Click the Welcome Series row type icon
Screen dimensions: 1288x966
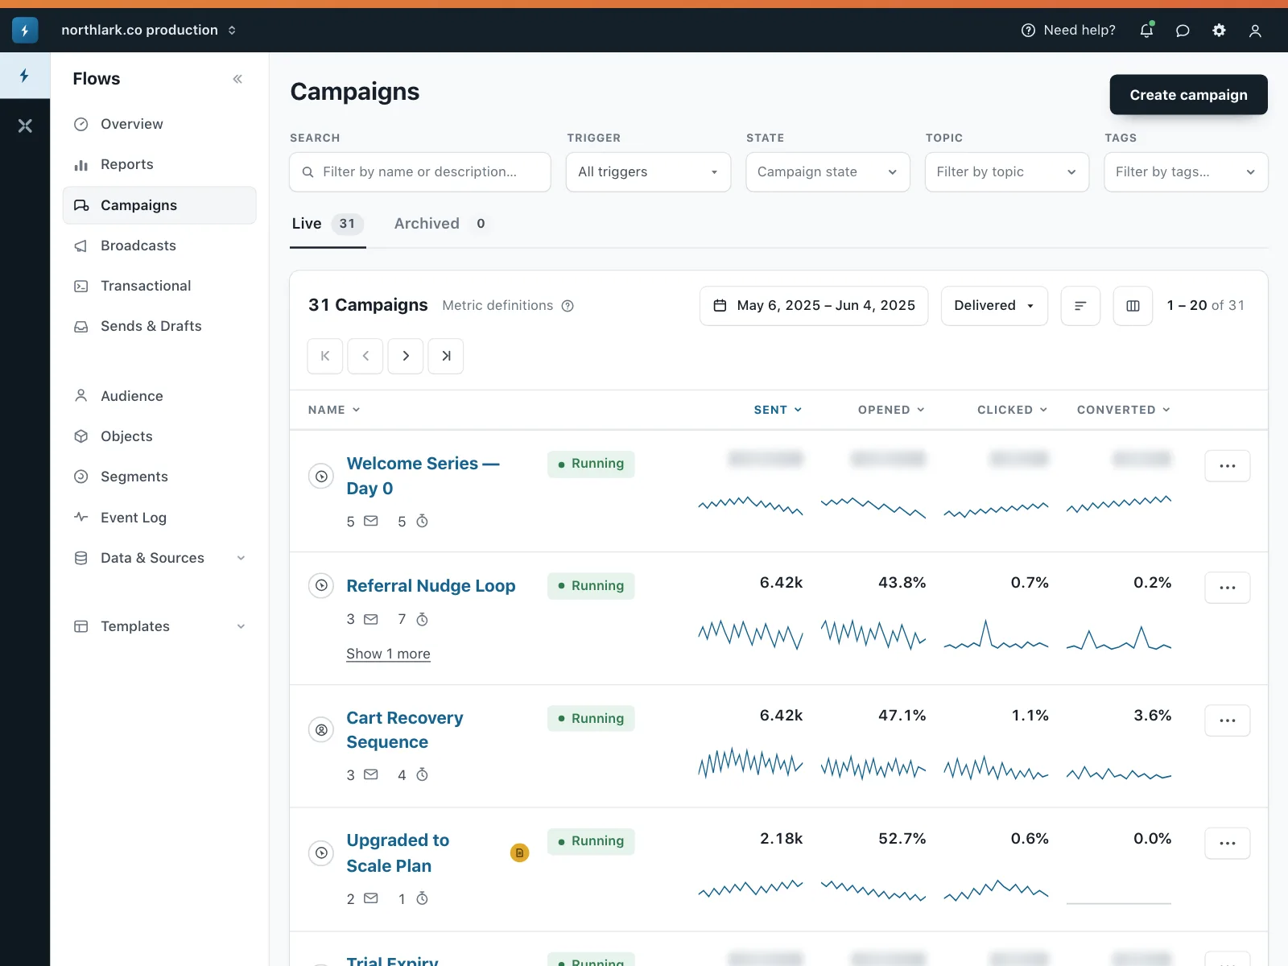(321, 476)
